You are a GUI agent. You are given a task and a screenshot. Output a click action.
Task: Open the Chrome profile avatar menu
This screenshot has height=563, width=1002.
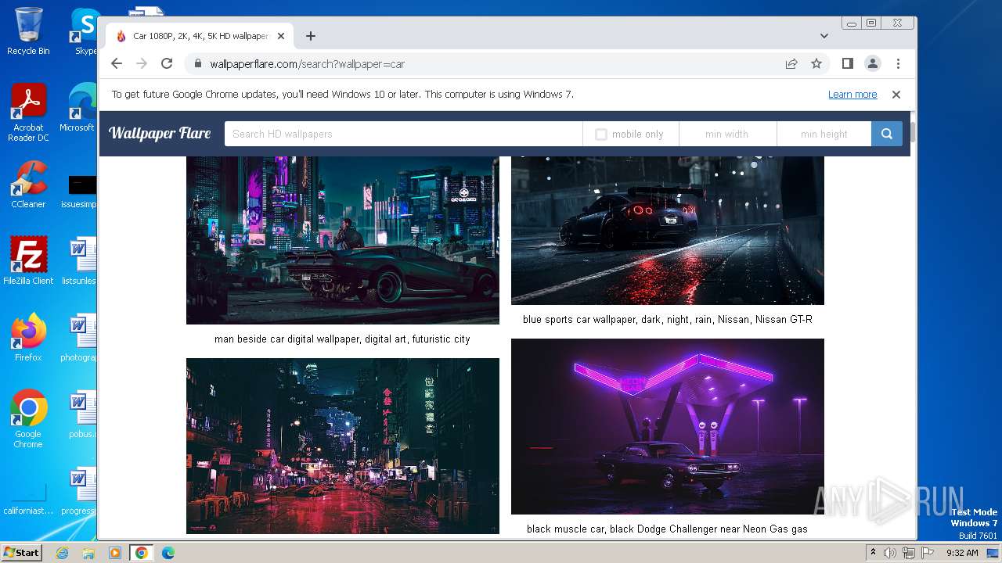click(873, 64)
